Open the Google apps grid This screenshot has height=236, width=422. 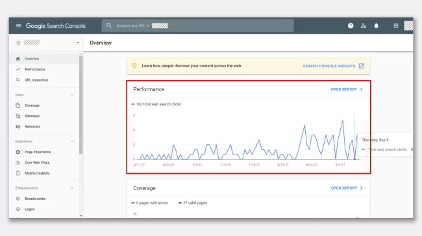click(396, 26)
